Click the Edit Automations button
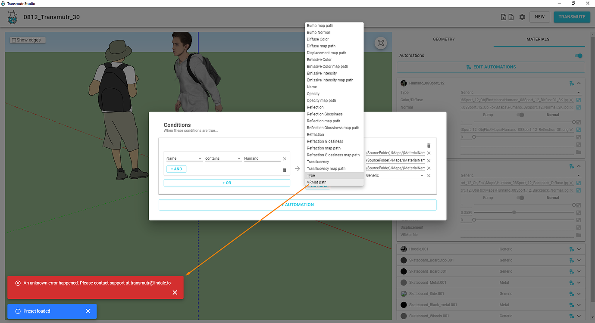 491,67
